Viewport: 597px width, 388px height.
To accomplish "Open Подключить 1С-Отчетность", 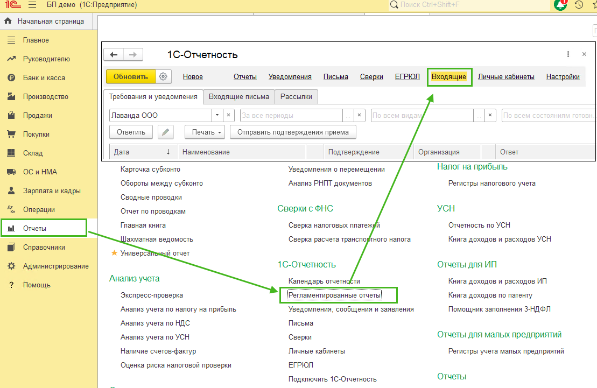I will coord(332,379).
